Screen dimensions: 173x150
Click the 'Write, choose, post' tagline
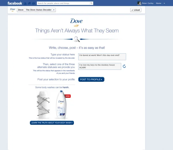coord(77,48)
